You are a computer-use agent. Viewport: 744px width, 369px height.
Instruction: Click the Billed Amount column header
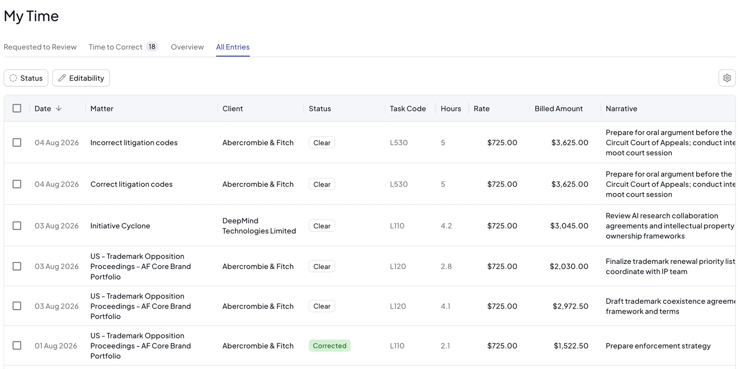tap(559, 109)
